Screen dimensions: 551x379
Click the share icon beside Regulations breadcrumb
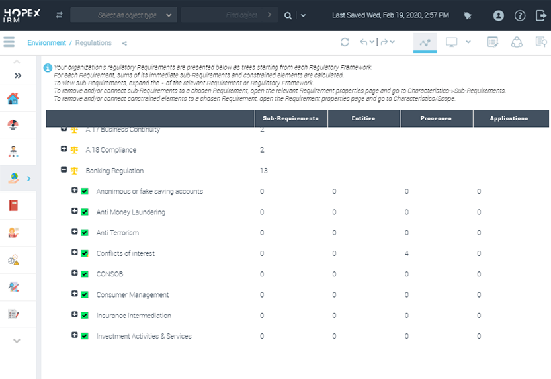(x=124, y=43)
